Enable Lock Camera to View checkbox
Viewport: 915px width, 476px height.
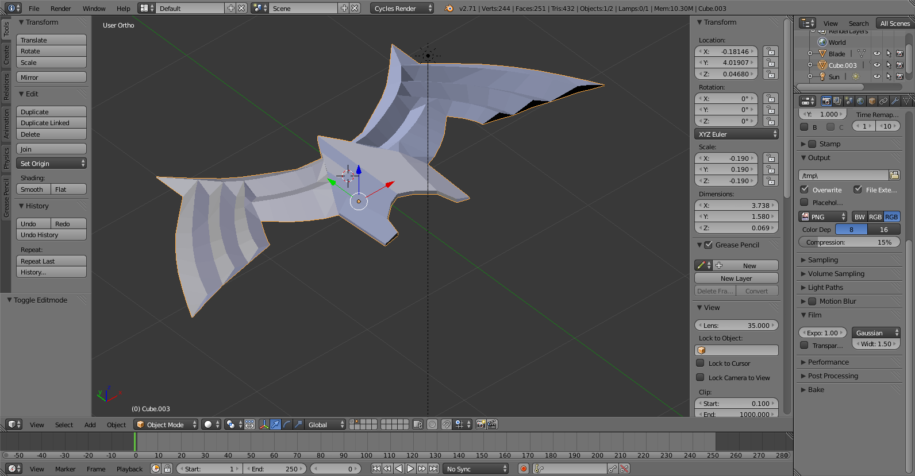point(700,377)
